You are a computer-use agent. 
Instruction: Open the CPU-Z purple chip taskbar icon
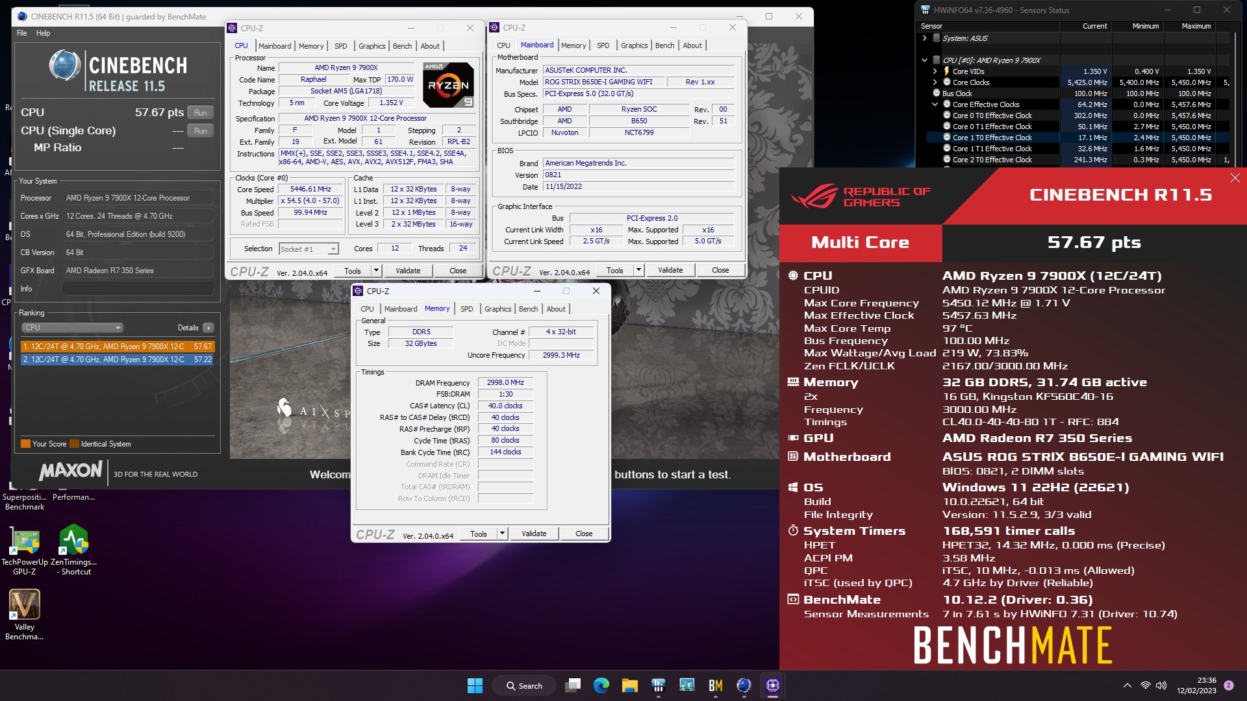[772, 685]
